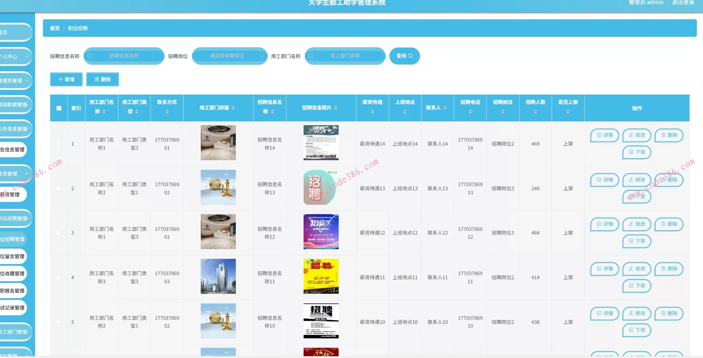Image resolution: width=703 pixels, height=358 pixels.
Task: Sort by 上班地点 column arrows
Action: [405, 112]
